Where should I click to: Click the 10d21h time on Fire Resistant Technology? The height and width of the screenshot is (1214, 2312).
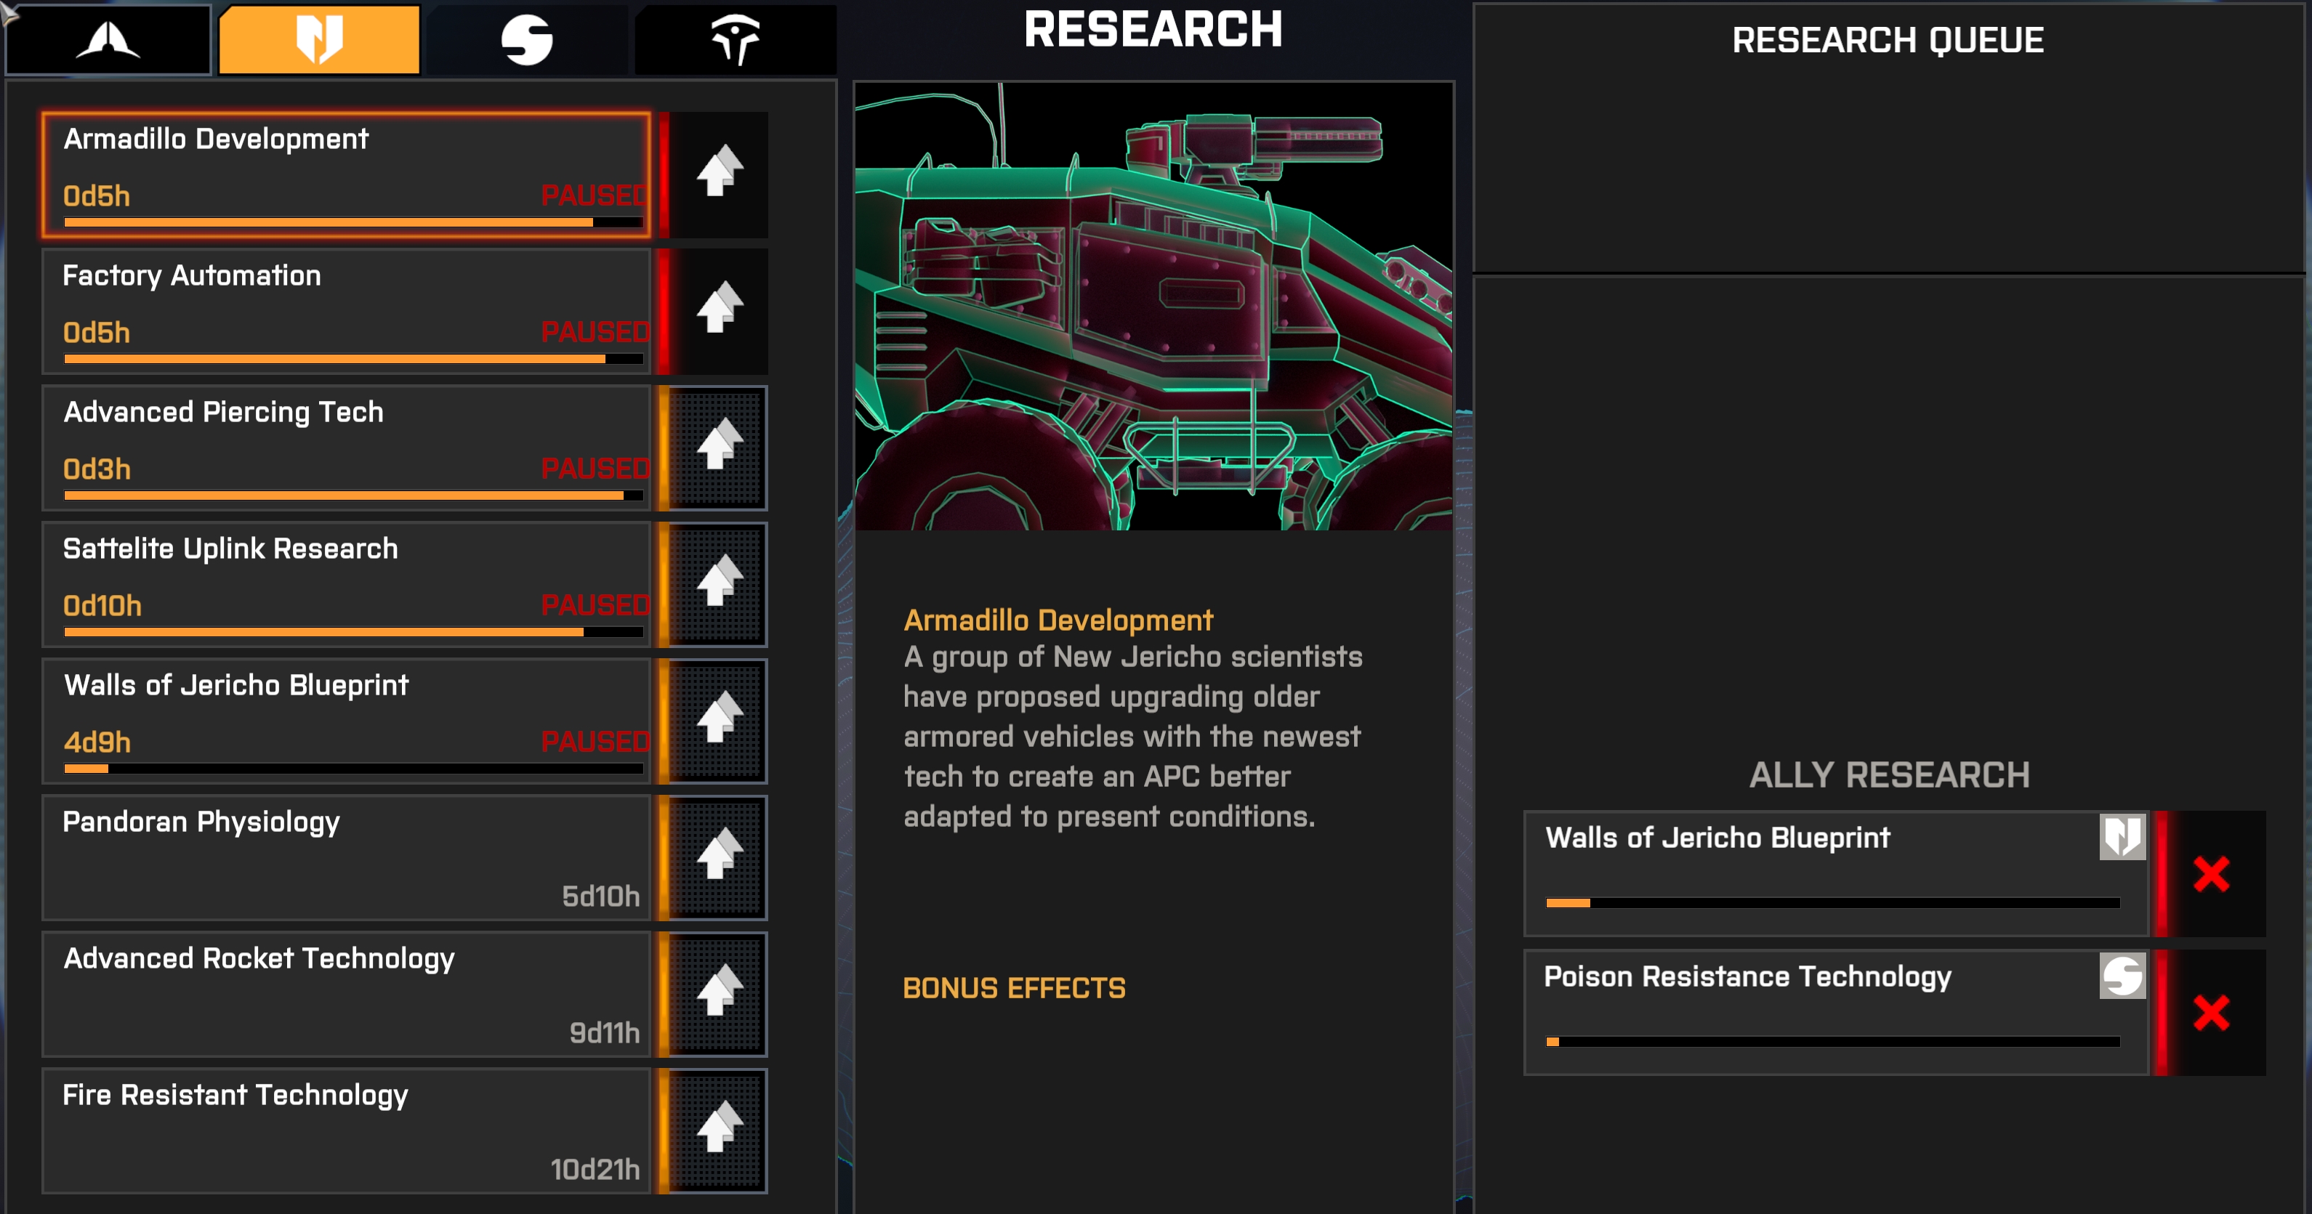point(595,1169)
